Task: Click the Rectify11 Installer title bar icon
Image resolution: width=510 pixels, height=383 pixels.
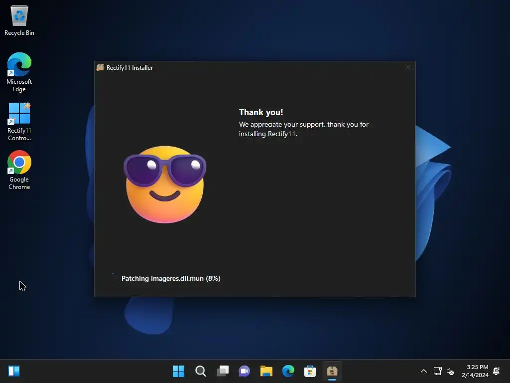Action: (x=100, y=67)
